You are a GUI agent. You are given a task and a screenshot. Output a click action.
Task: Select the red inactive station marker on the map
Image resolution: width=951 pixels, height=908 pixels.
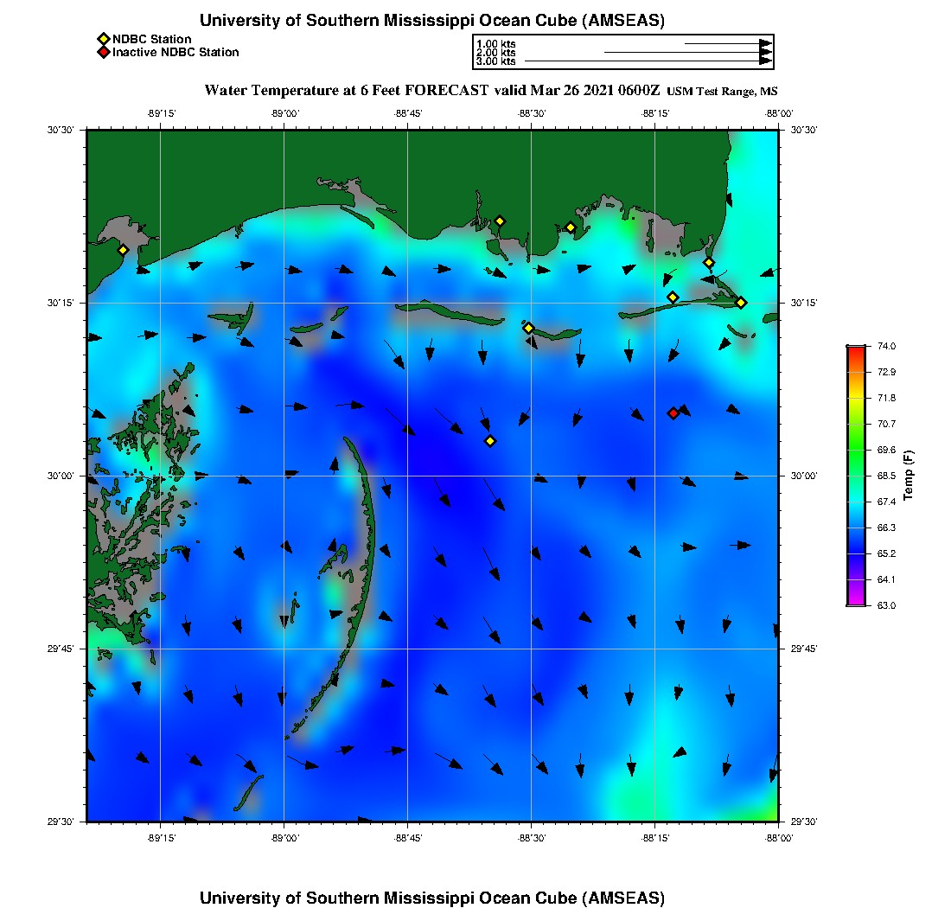pos(673,413)
